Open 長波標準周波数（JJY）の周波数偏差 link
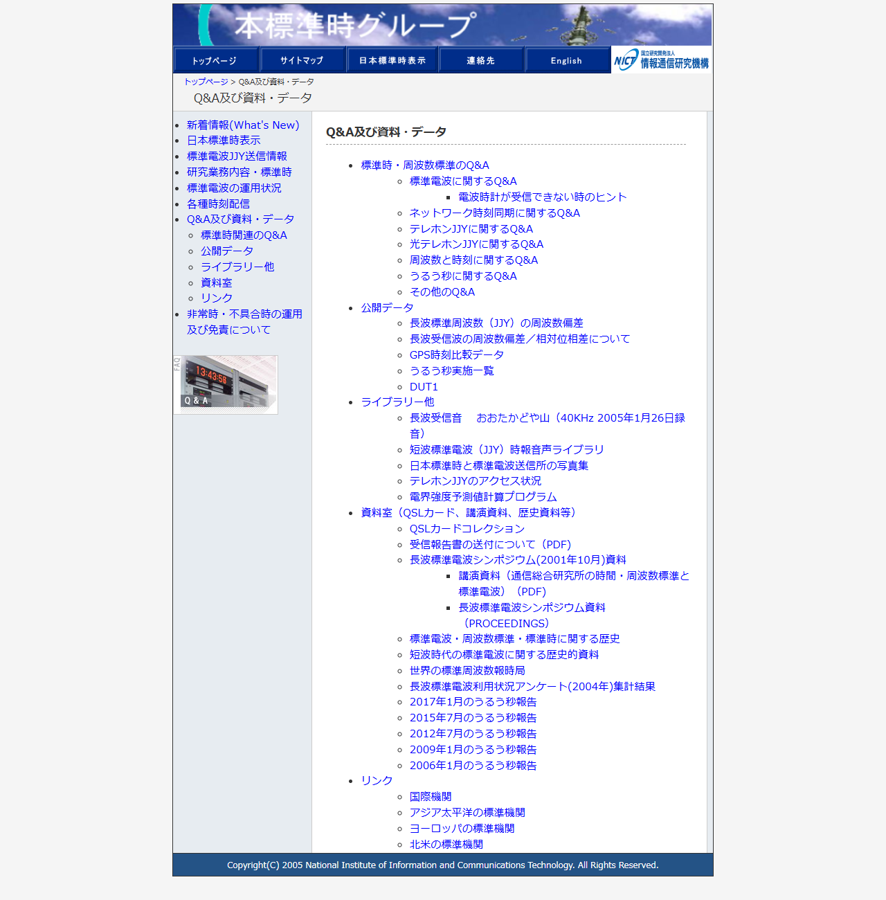The height and width of the screenshot is (900, 886). 496,323
